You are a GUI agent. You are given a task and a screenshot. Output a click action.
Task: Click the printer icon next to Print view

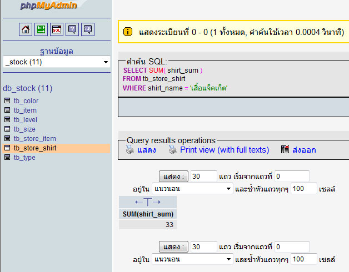(172, 149)
